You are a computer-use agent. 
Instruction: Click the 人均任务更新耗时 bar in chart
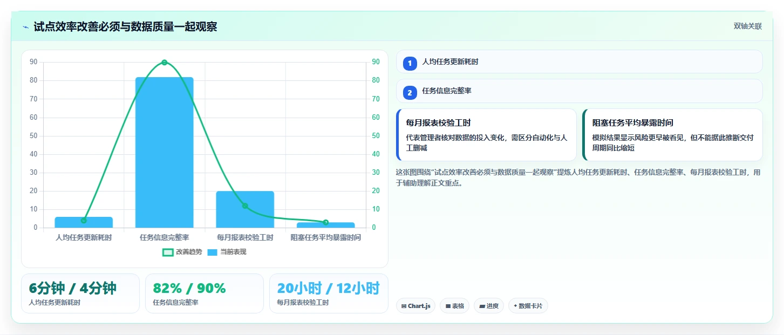(x=84, y=222)
